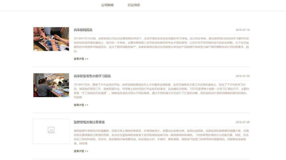
Task: Click 查看详情 under the 零售小组学习简讯 article
Action: (79, 105)
